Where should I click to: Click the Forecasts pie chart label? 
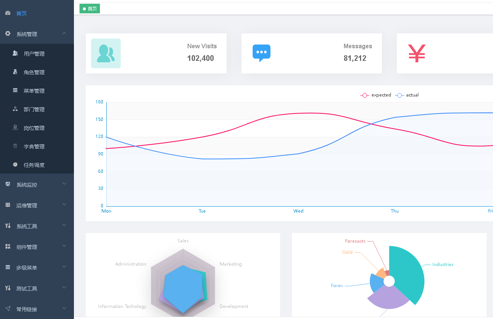(355, 241)
